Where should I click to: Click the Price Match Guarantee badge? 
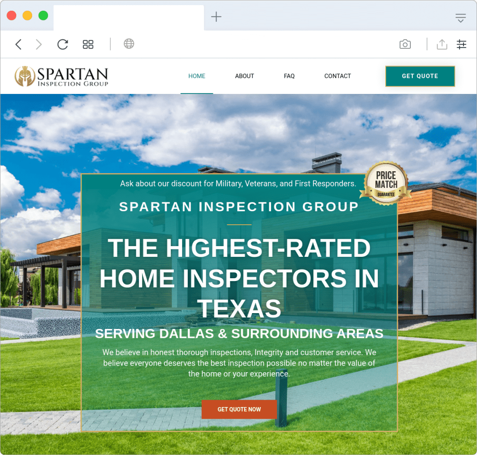386,183
